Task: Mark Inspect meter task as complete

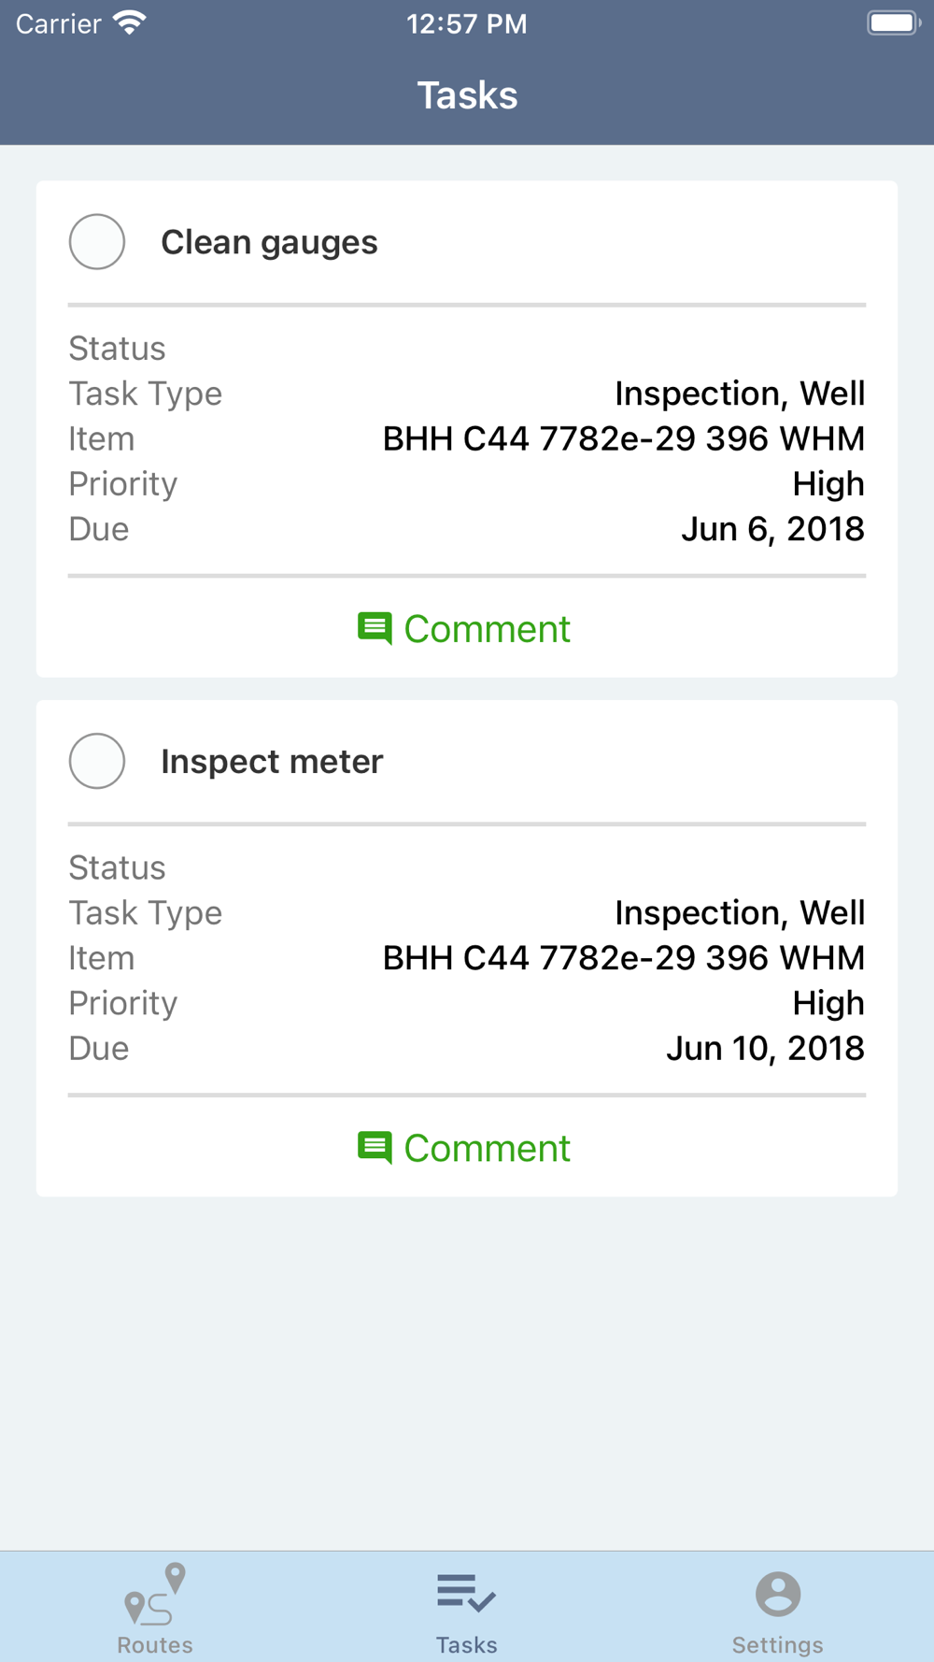Action: (x=97, y=761)
